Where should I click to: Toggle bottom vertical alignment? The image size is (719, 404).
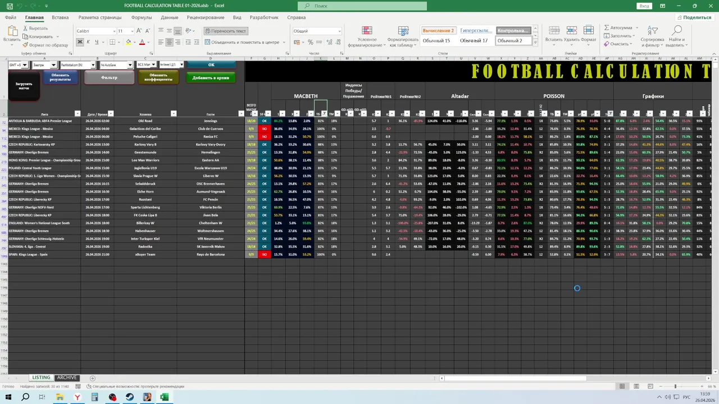[x=178, y=31]
